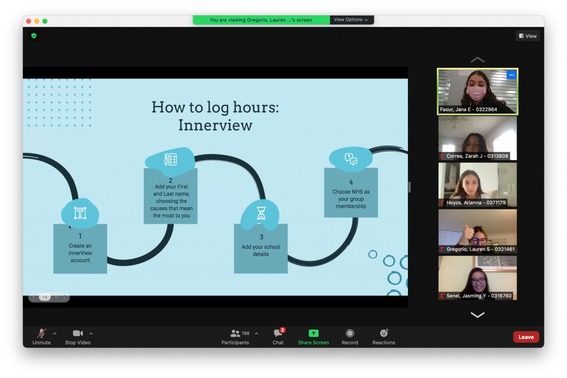This screenshot has height=378, width=567.
Task: Open the Participants panel
Action: click(236, 337)
